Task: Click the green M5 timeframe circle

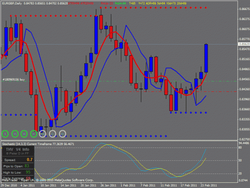Action: [x=5, y=134]
